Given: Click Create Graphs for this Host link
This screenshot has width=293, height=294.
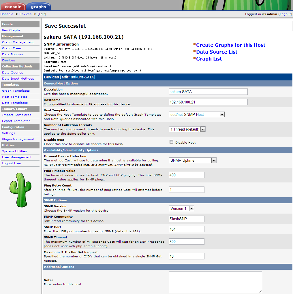Looking at the screenshot, I should point(230,45).
